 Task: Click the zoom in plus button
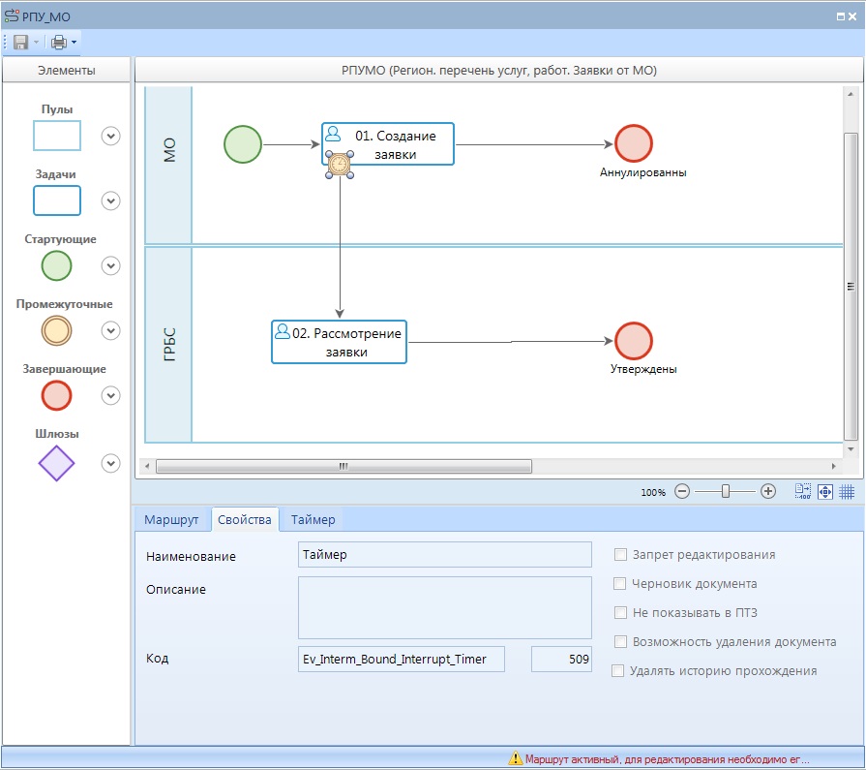768,491
